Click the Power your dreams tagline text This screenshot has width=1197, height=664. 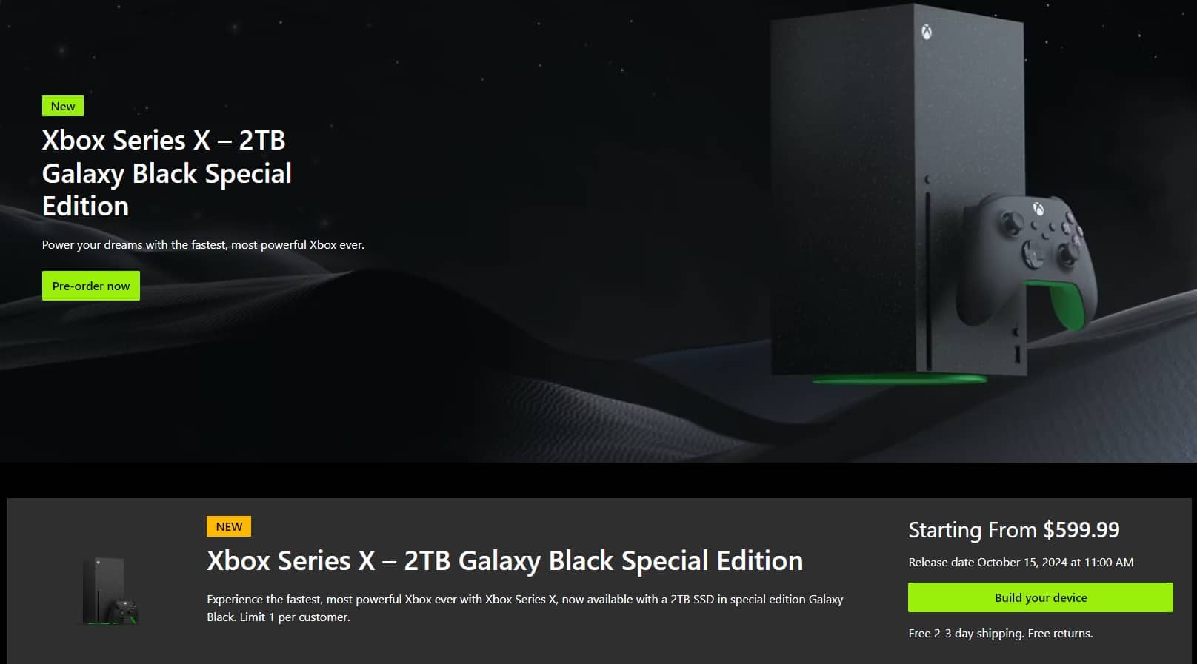(203, 244)
